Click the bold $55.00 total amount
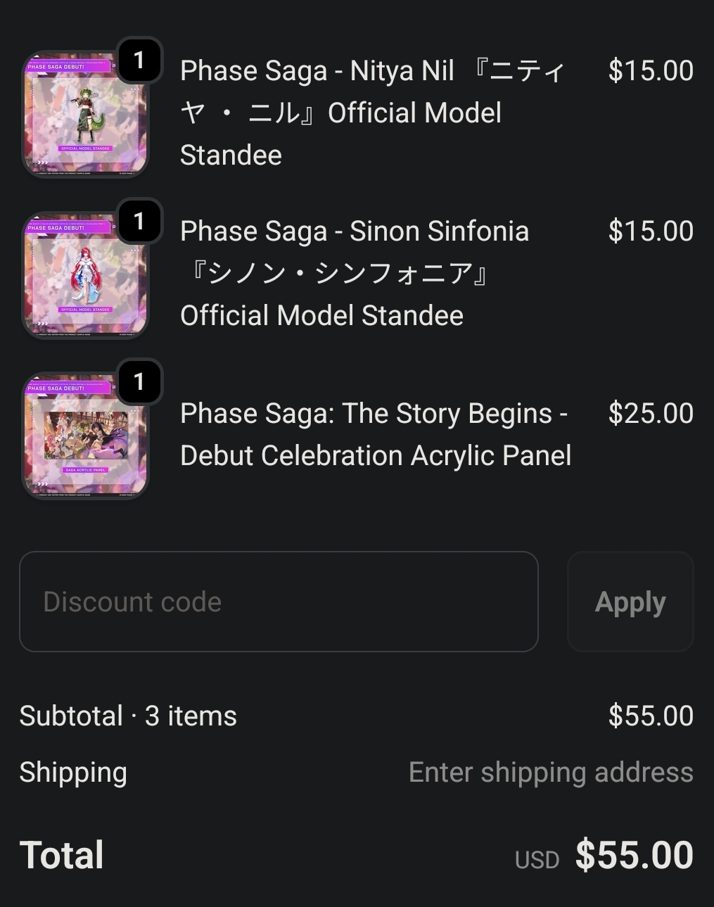 point(634,856)
